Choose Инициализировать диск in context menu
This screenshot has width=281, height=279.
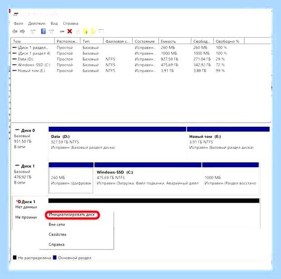pos(72,214)
